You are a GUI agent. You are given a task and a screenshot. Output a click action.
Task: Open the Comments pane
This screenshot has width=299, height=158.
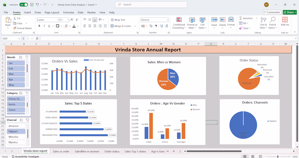pos(272,12)
